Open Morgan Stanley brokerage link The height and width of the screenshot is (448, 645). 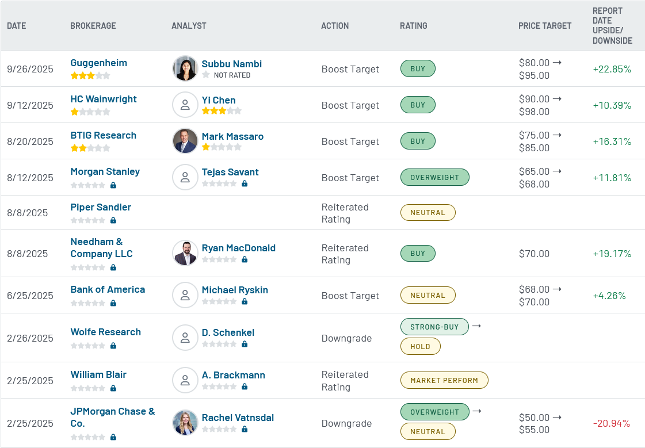105,171
